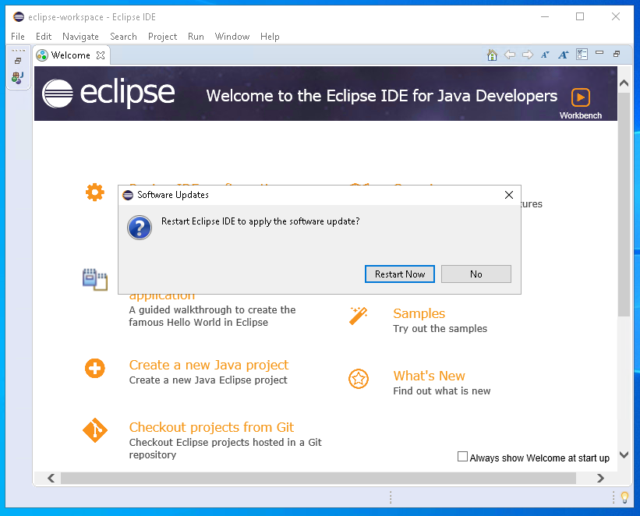The height and width of the screenshot is (516, 640).
Task: Click the Restart Eclipse IDE question text
Action: [x=260, y=221]
